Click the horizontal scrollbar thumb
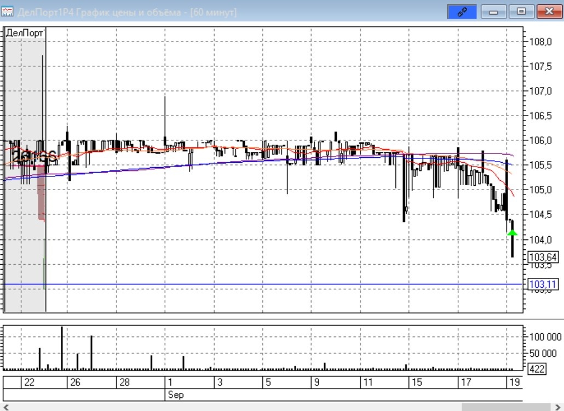 click(x=506, y=407)
